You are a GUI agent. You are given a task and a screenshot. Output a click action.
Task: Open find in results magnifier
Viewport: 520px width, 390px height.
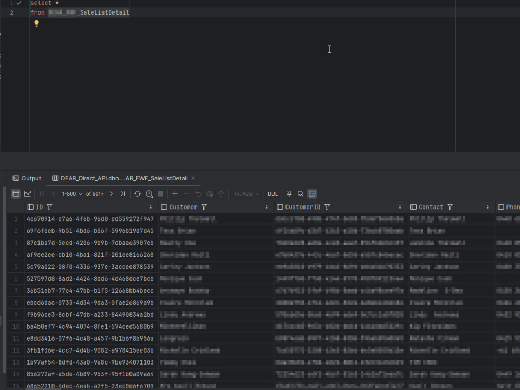pyautogui.click(x=301, y=193)
